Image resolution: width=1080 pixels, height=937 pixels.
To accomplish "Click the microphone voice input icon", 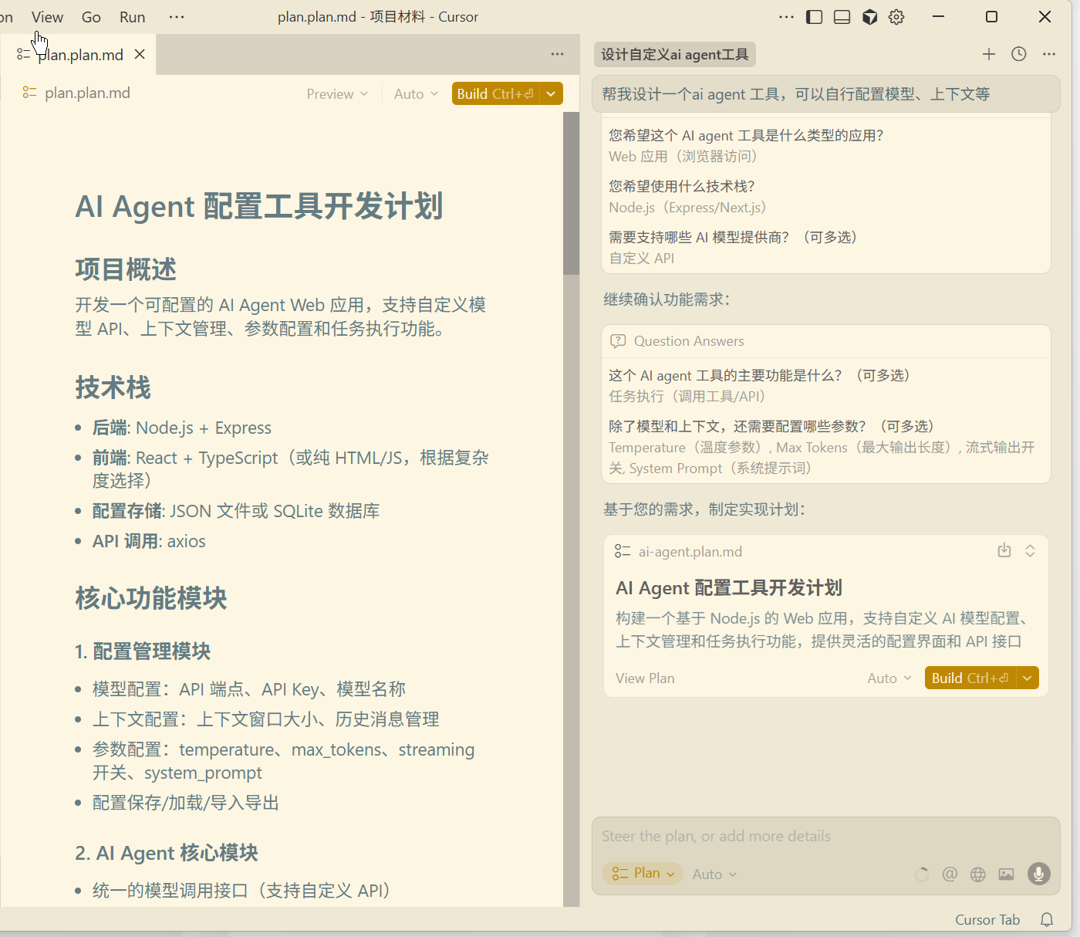I will pyautogui.click(x=1038, y=874).
